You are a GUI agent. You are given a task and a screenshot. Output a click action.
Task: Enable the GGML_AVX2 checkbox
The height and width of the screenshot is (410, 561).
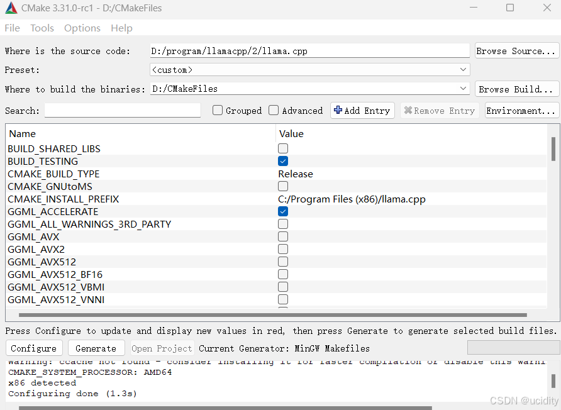point(283,249)
